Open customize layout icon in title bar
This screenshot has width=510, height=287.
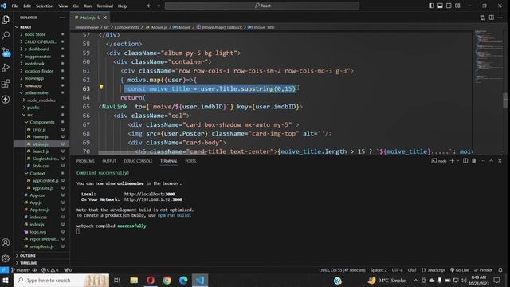point(457,6)
